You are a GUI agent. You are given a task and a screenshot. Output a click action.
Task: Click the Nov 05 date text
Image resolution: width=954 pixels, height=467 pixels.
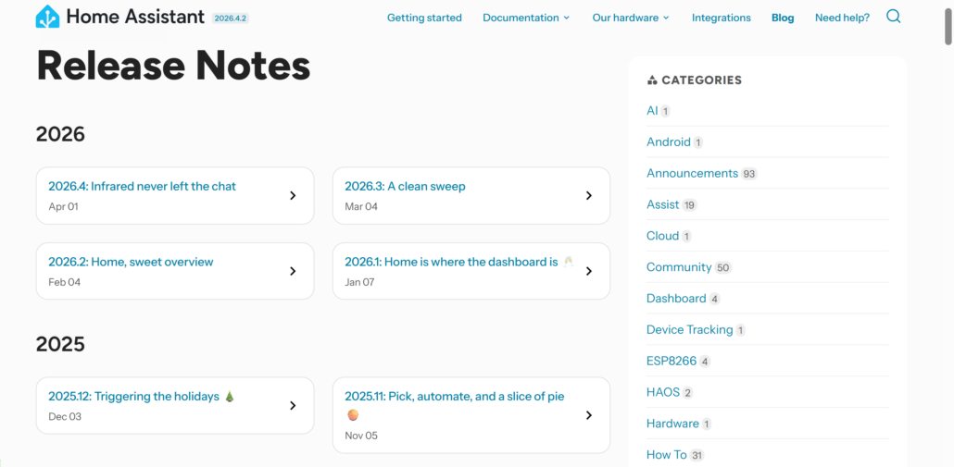point(361,436)
